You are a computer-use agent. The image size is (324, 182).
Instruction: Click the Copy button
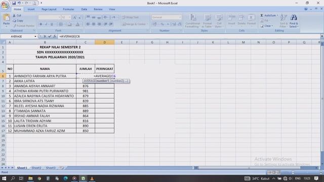point(18,21)
